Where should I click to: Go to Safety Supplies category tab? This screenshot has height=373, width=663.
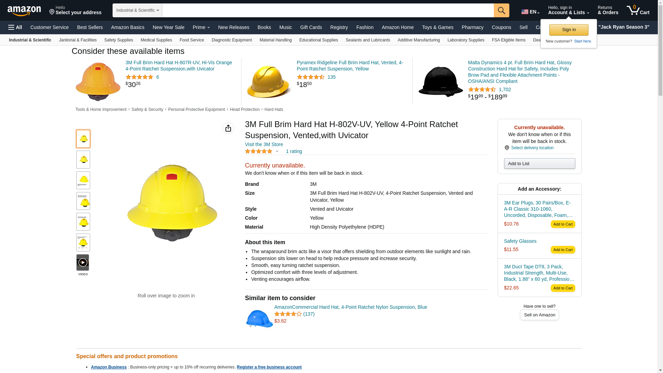(118, 40)
